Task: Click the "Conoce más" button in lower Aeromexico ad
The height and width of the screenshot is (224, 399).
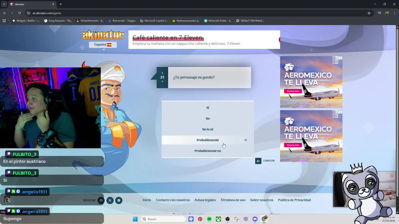Action: [293, 145]
